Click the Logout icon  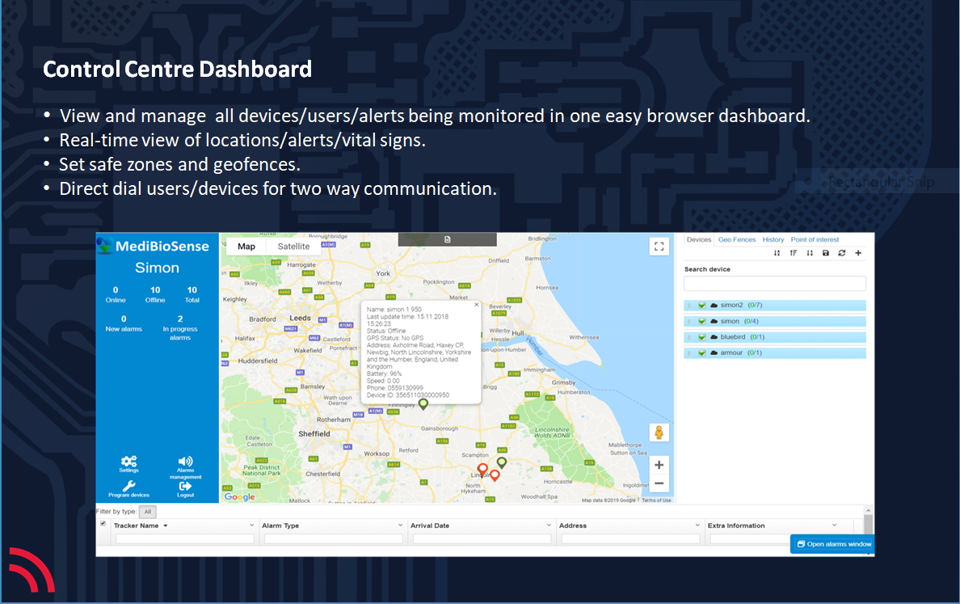tap(185, 486)
